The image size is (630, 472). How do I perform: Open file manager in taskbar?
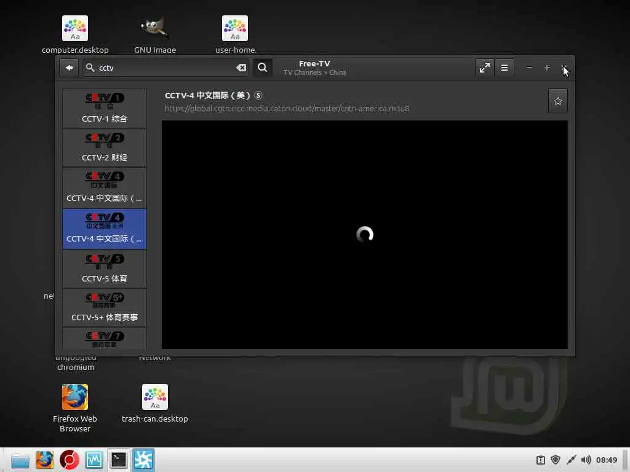pyautogui.click(x=20, y=460)
